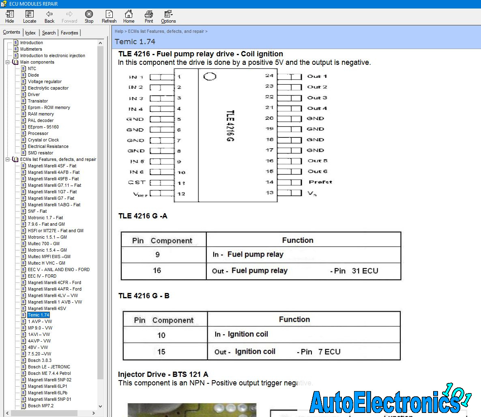This screenshot has height=417, width=481.
Task: Open the Motronic 1.5.4 – GM topic
Action: coord(47,250)
